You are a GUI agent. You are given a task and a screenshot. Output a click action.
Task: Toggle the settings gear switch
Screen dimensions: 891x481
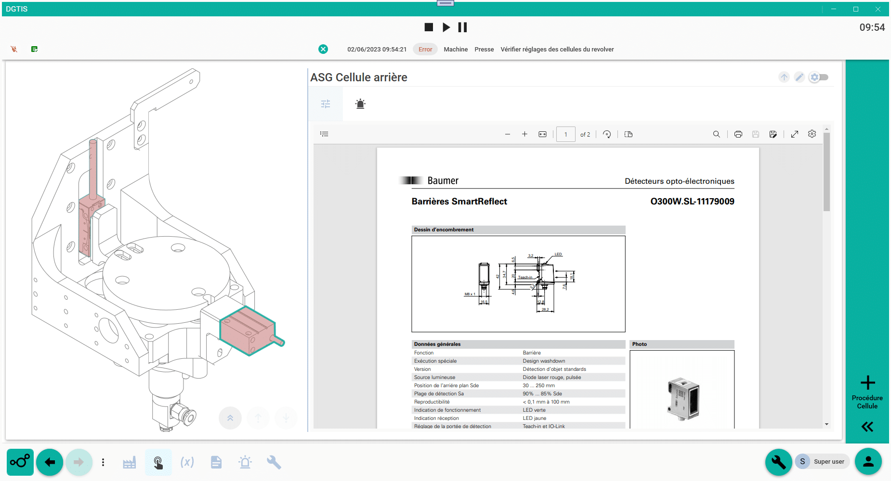click(x=819, y=77)
